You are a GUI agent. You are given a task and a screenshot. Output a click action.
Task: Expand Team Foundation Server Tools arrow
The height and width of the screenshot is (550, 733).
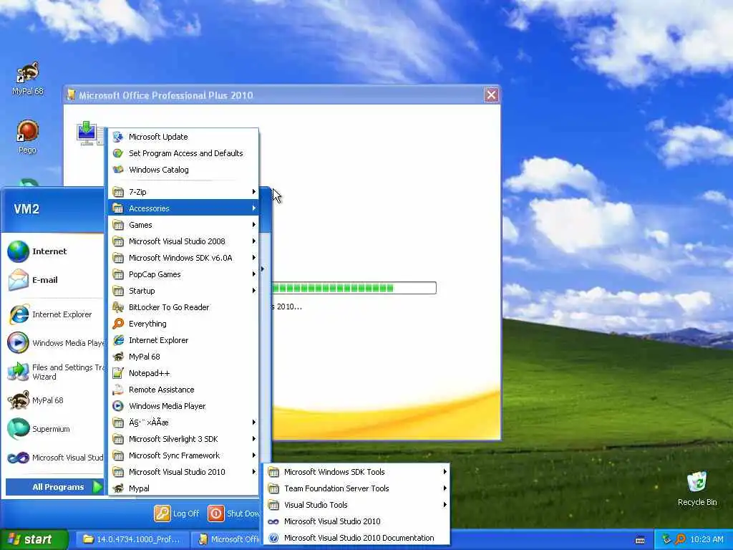click(x=445, y=488)
